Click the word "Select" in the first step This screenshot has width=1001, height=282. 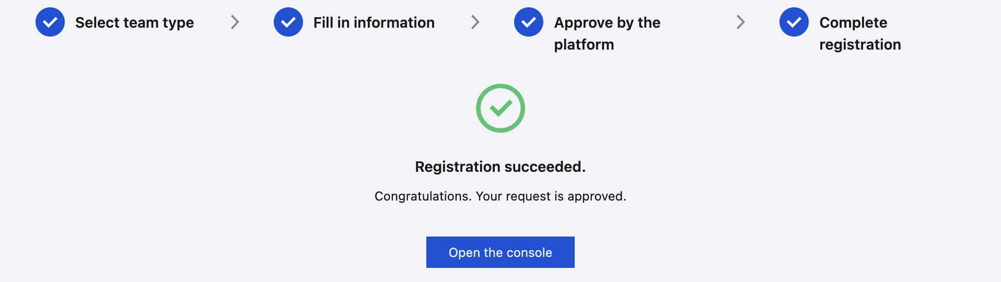tap(97, 22)
